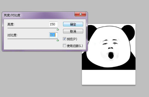Viewport: 149px width, 97px height.
Task: Click the 亮度: label
Action: tap(11, 25)
